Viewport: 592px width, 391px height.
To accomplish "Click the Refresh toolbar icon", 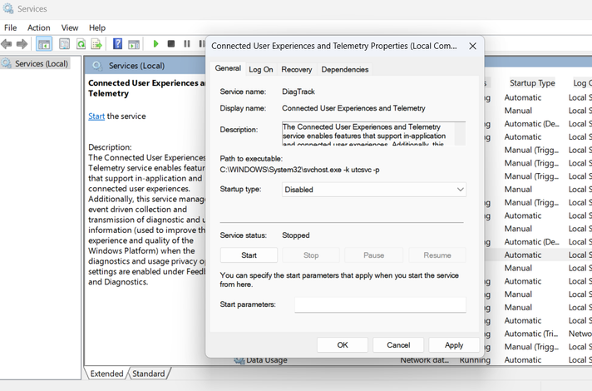I will [x=81, y=43].
